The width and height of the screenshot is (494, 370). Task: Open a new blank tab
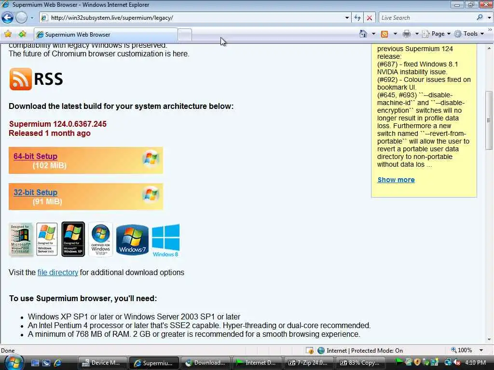point(185,35)
